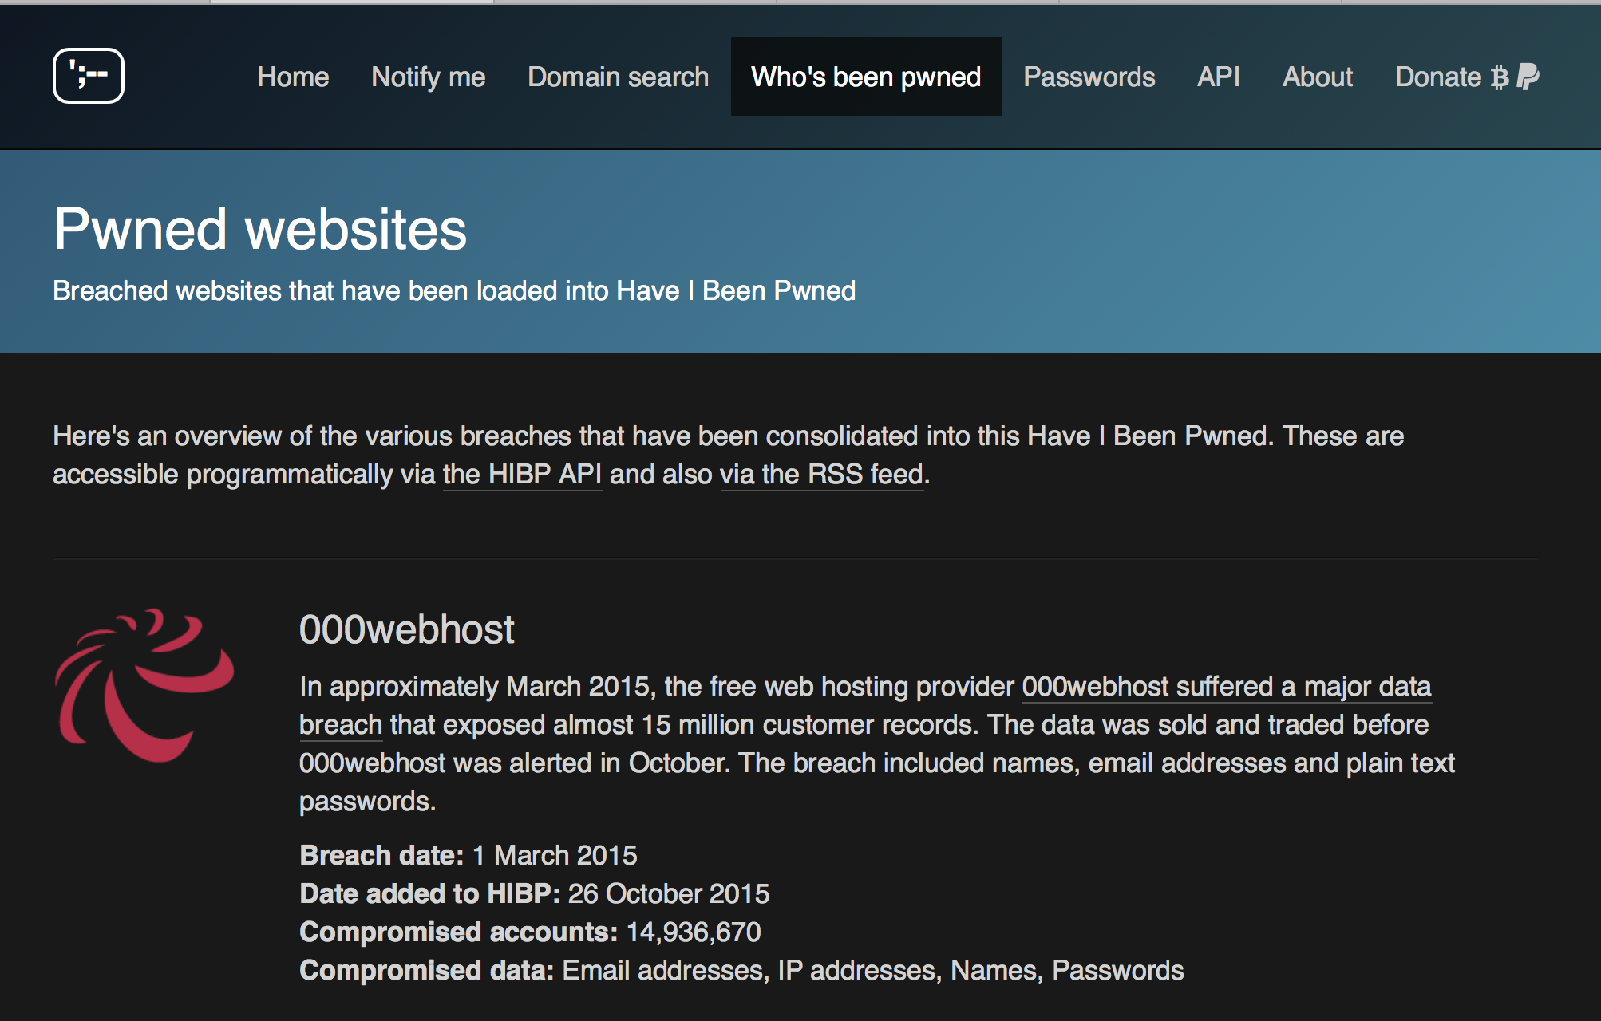Screen dimensions: 1601x1021
Task: Open the via the RSS feed link
Action: pyautogui.click(x=822, y=475)
